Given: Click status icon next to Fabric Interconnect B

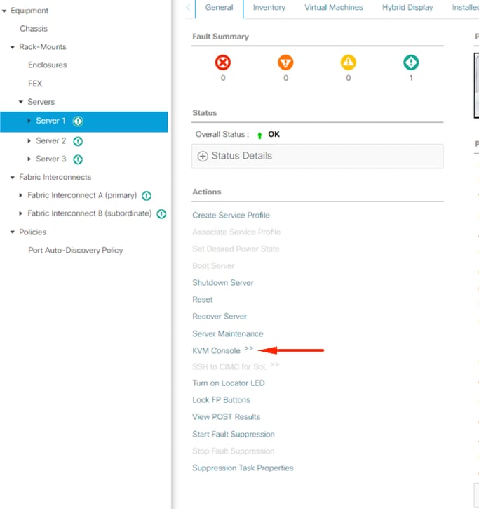Looking at the screenshot, I should [161, 214].
